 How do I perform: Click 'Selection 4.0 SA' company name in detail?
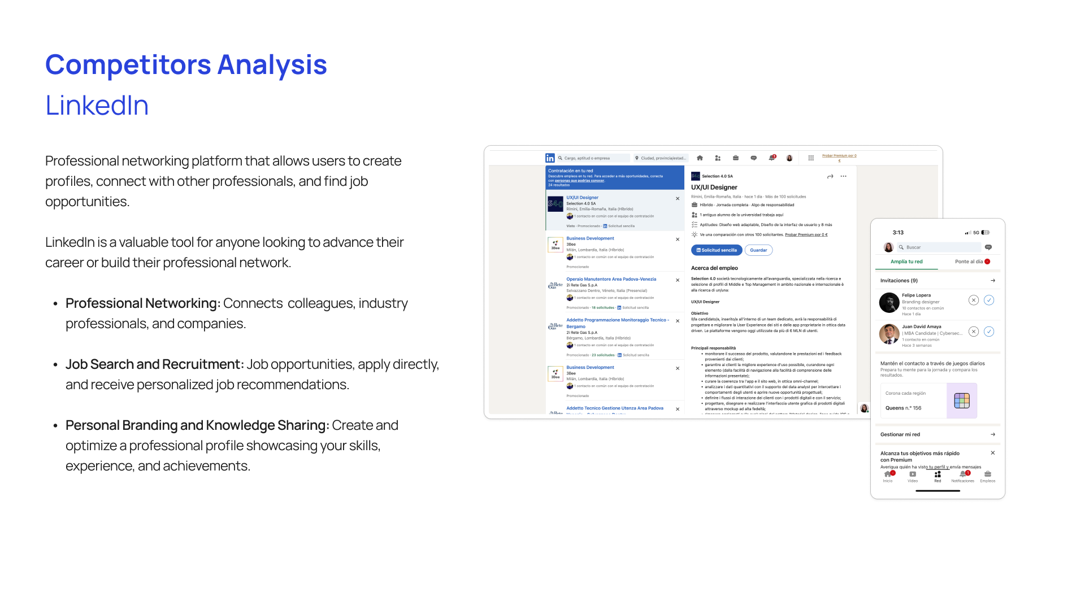pos(717,176)
